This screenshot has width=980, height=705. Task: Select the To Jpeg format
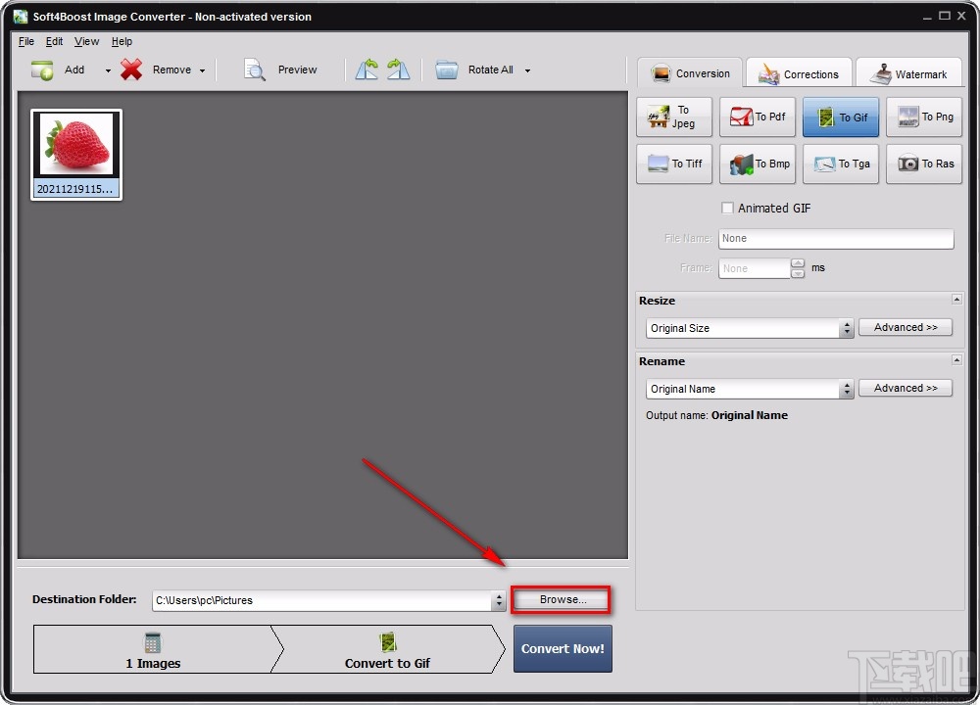coord(674,117)
